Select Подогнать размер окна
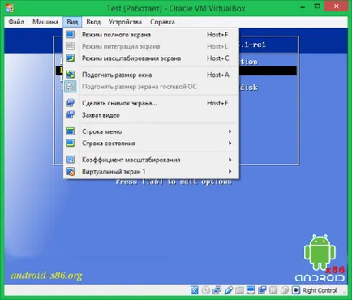Image resolution: width=352 pixels, height=300 pixels. (x=152, y=75)
